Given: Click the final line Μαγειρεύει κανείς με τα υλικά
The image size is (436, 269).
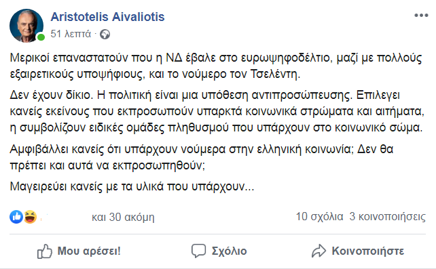Looking at the screenshot, I should pos(132,186).
